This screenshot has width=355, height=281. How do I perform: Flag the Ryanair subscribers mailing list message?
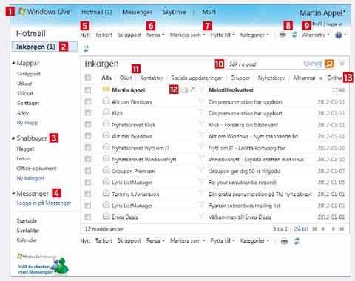point(202,205)
